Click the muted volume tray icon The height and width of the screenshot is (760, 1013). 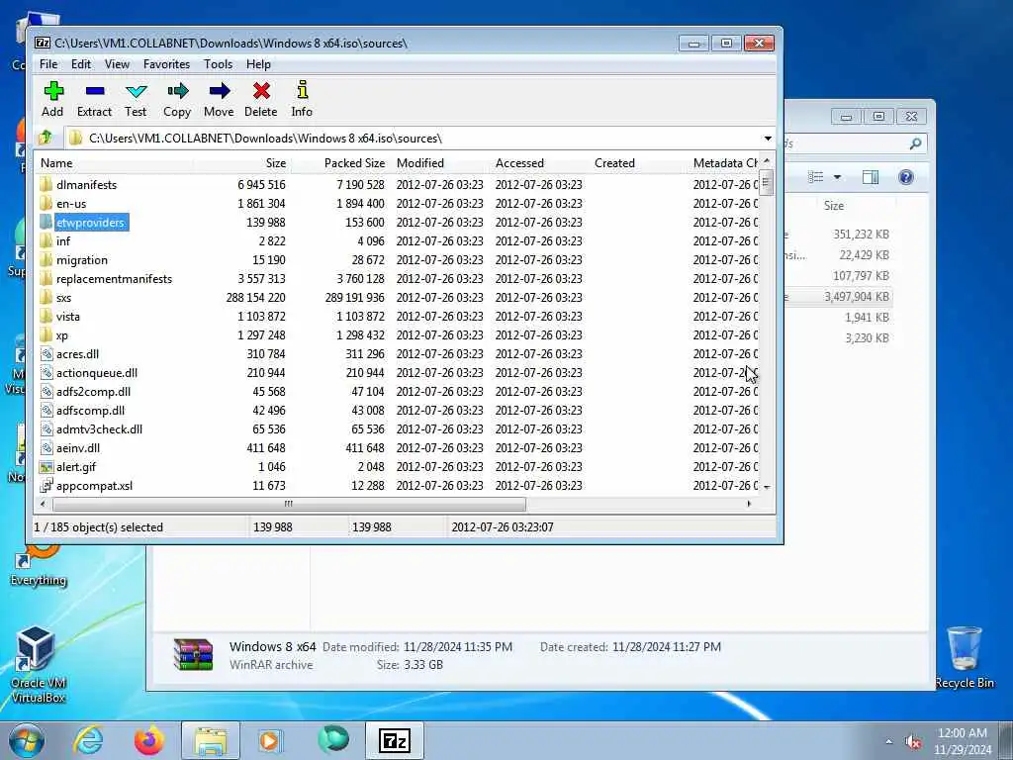[913, 742]
